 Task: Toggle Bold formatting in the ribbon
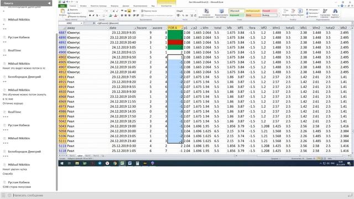[90, 15]
